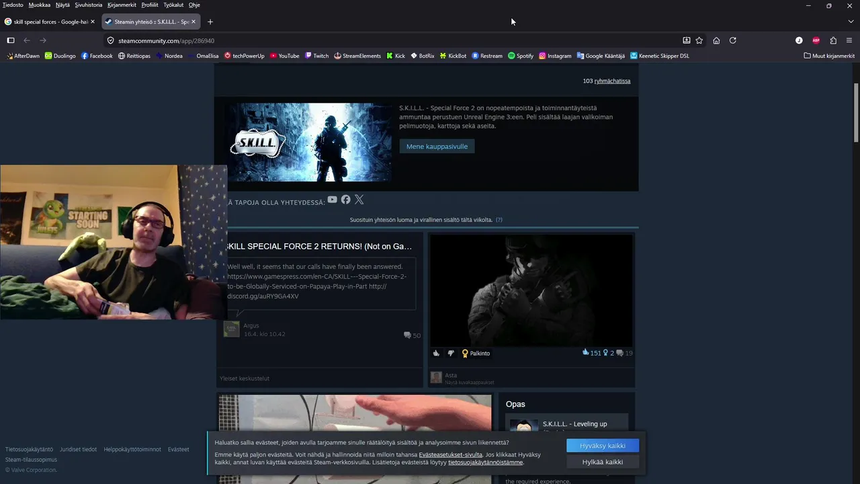Open the ABP adblock extension
Image resolution: width=860 pixels, height=484 pixels.
(x=816, y=40)
